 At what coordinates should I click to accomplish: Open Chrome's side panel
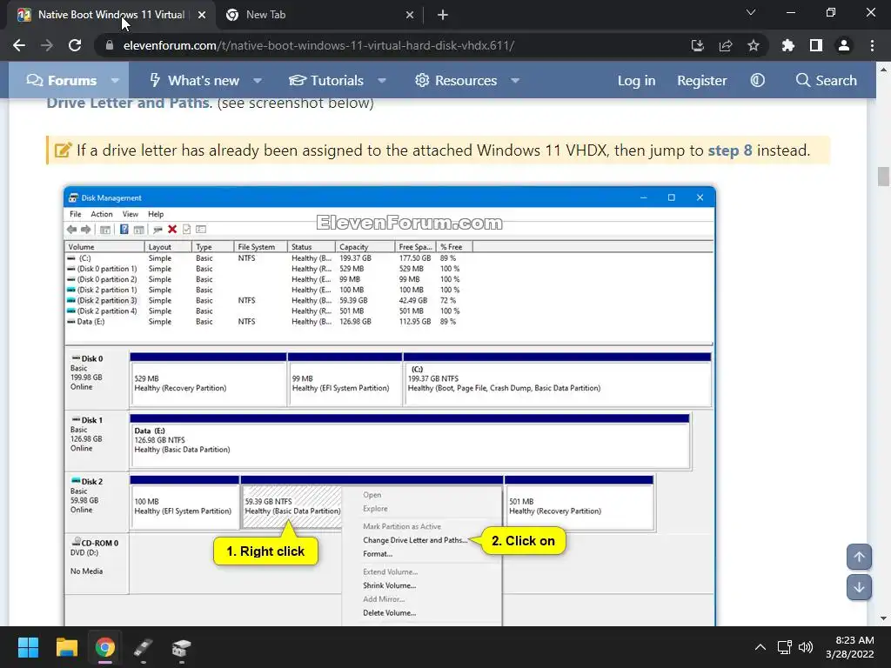[816, 45]
